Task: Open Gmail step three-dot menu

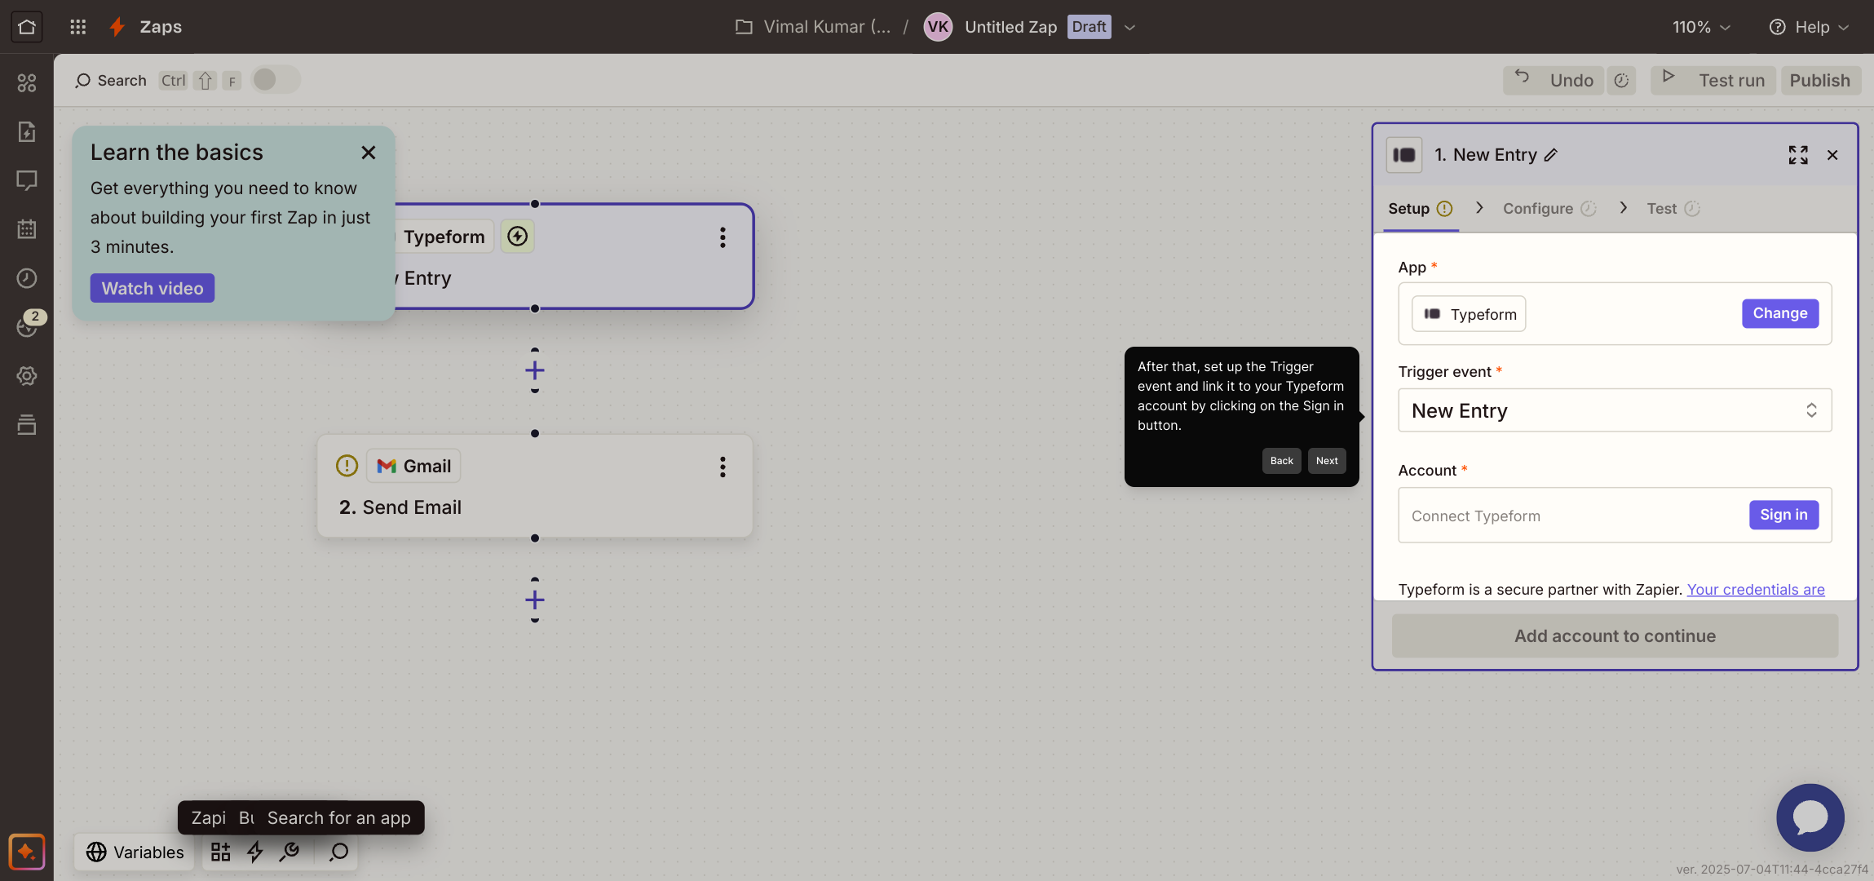Action: pos(723,467)
